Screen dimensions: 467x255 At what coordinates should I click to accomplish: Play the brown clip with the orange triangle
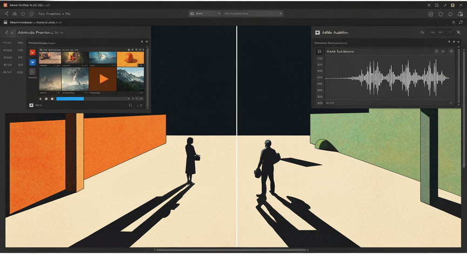pos(103,79)
